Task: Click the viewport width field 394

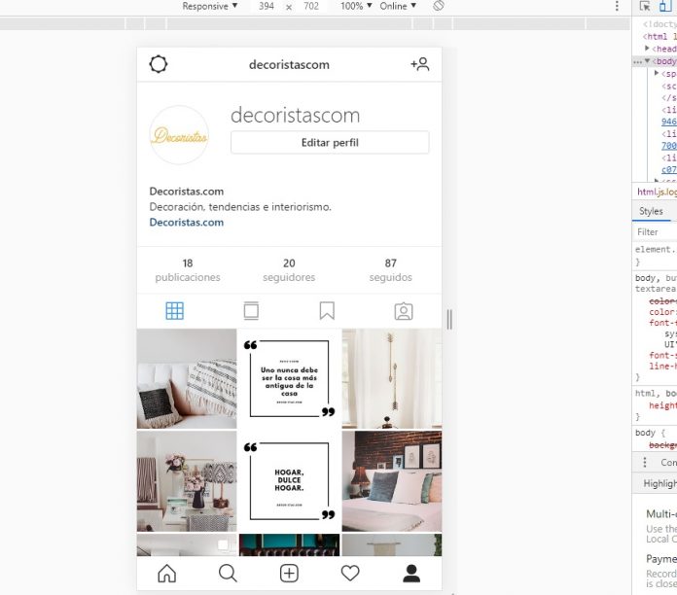Action: 266,6
